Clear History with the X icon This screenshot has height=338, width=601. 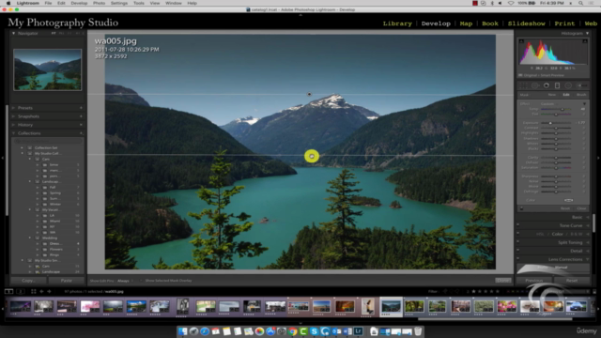81,125
